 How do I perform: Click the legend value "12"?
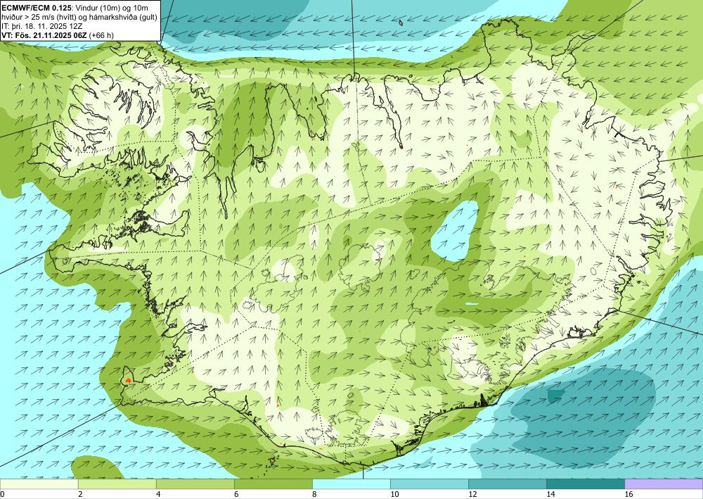click(x=472, y=495)
